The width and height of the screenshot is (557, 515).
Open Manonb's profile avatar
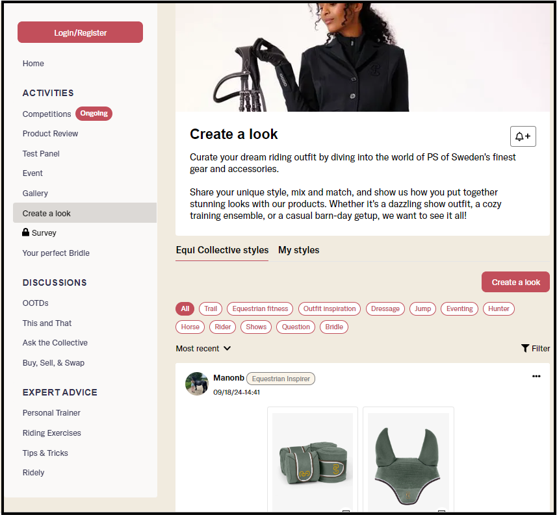[x=197, y=384]
